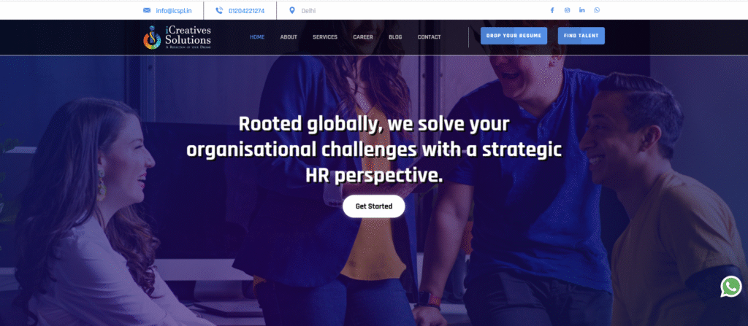Click the envelope email icon
This screenshot has height=326, width=748.
[147, 10]
